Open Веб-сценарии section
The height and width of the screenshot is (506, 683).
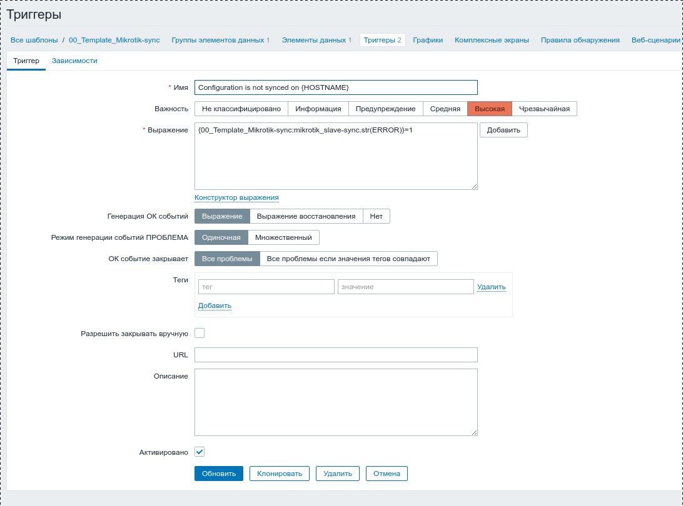coord(656,40)
